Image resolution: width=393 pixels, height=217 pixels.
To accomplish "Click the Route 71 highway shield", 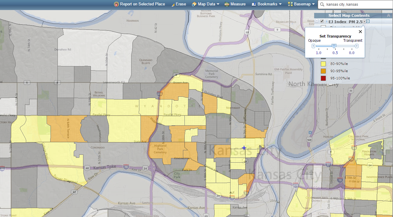I will [351, 90].
